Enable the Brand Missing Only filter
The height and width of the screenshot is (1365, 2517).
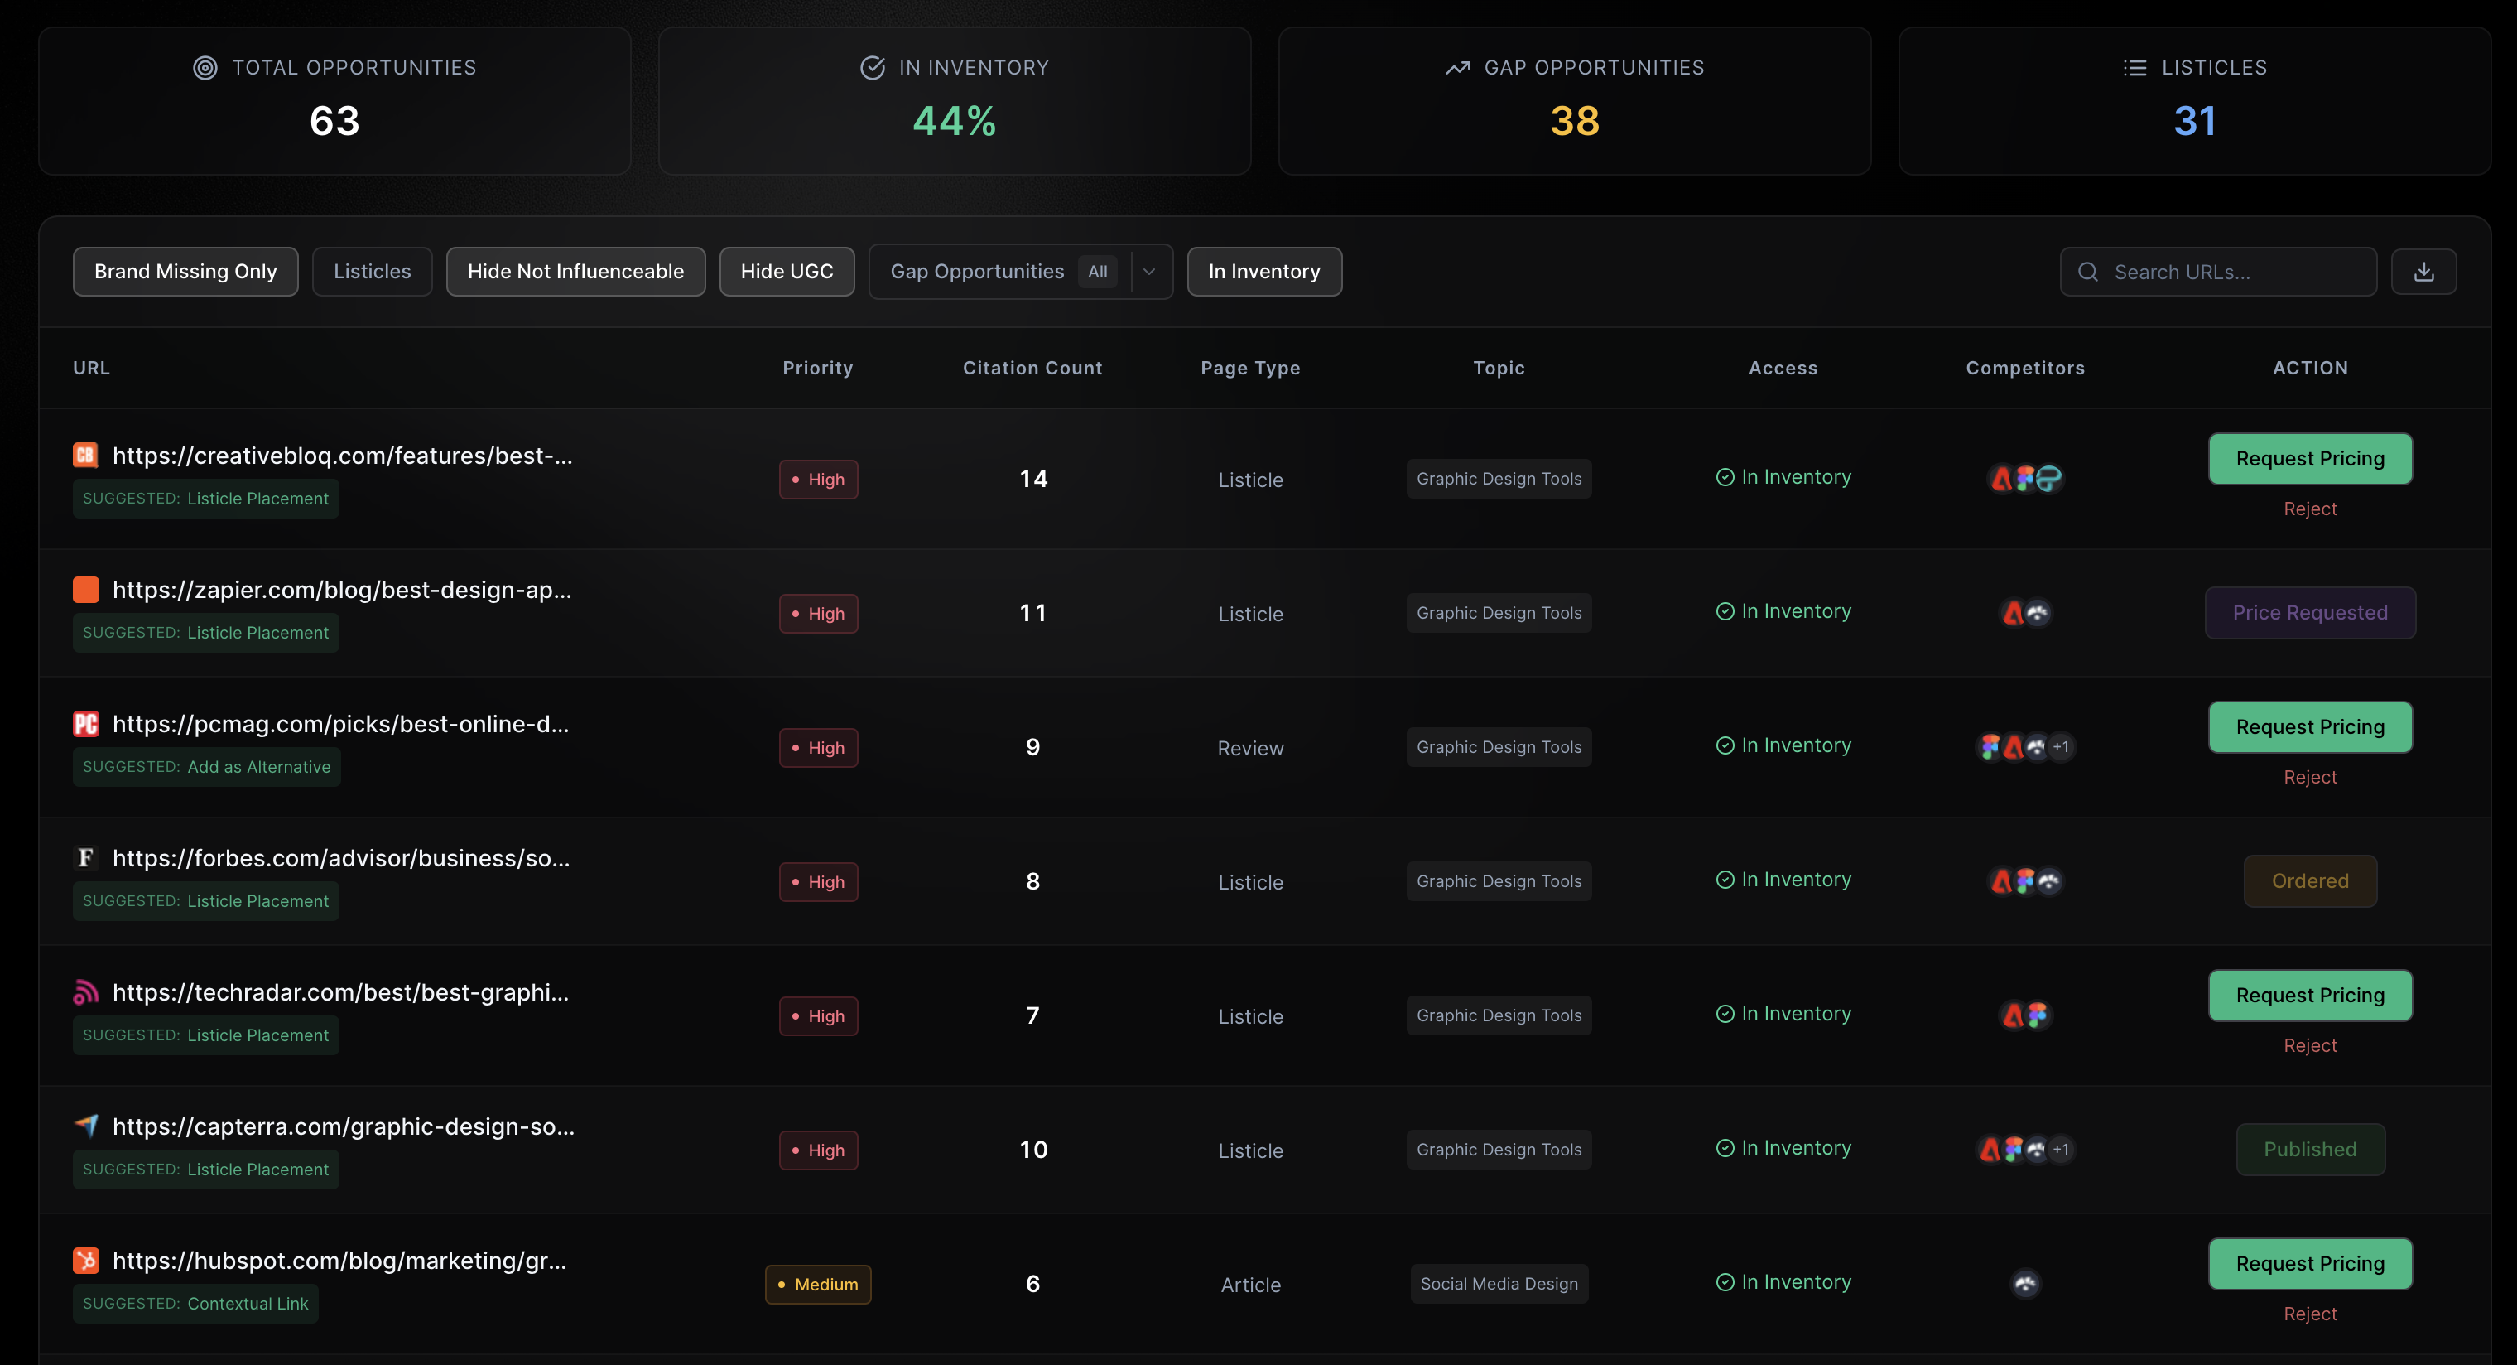tap(185, 271)
